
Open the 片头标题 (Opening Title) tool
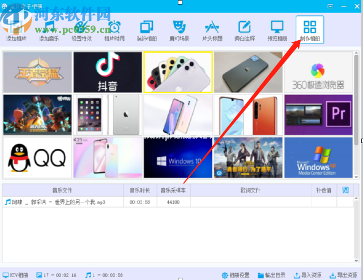[x=212, y=31]
